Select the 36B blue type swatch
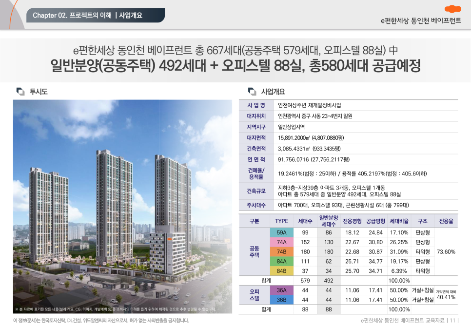This screenshot has height=326, width=471. (281, 300)
